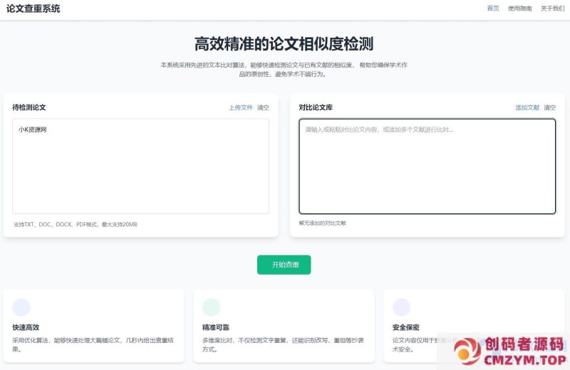570x370 pixels.
Task: Clear the 待检测论文 text with 清空
Action: (x=263, y=107)
